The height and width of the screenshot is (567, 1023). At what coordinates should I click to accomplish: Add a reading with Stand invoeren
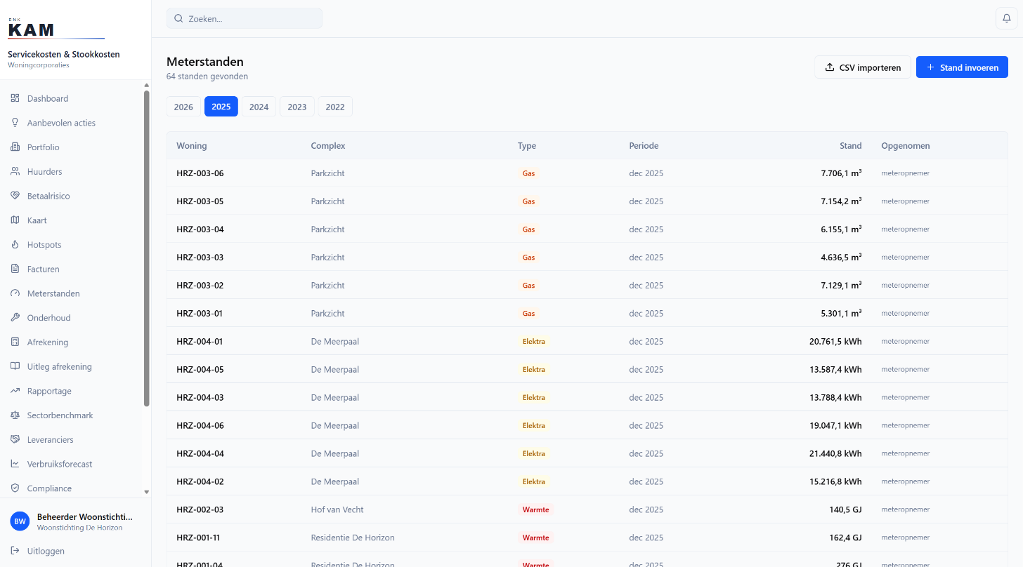[x=962, y=67]
